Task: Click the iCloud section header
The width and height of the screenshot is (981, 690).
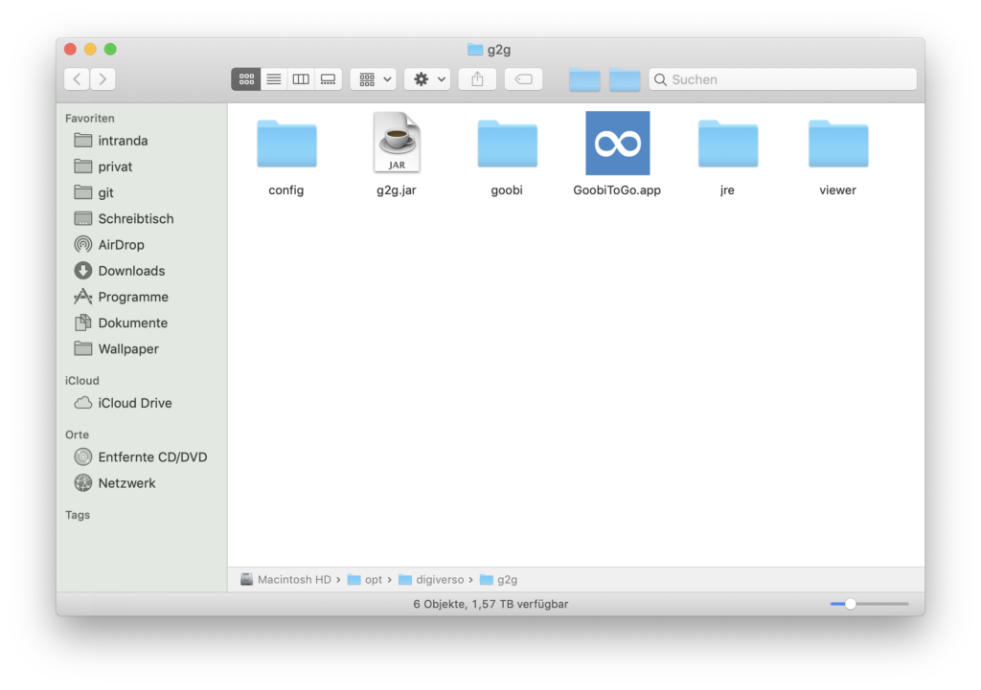Action: (x=82, y=381)
